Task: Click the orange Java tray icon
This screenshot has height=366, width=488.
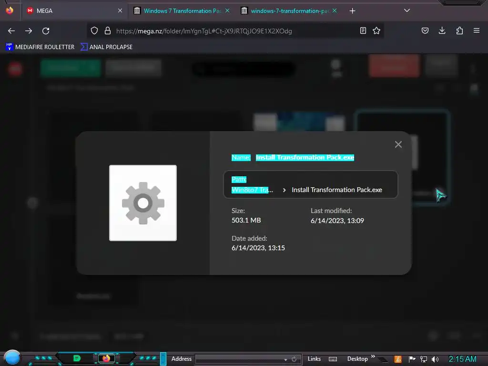Action: 398,359
